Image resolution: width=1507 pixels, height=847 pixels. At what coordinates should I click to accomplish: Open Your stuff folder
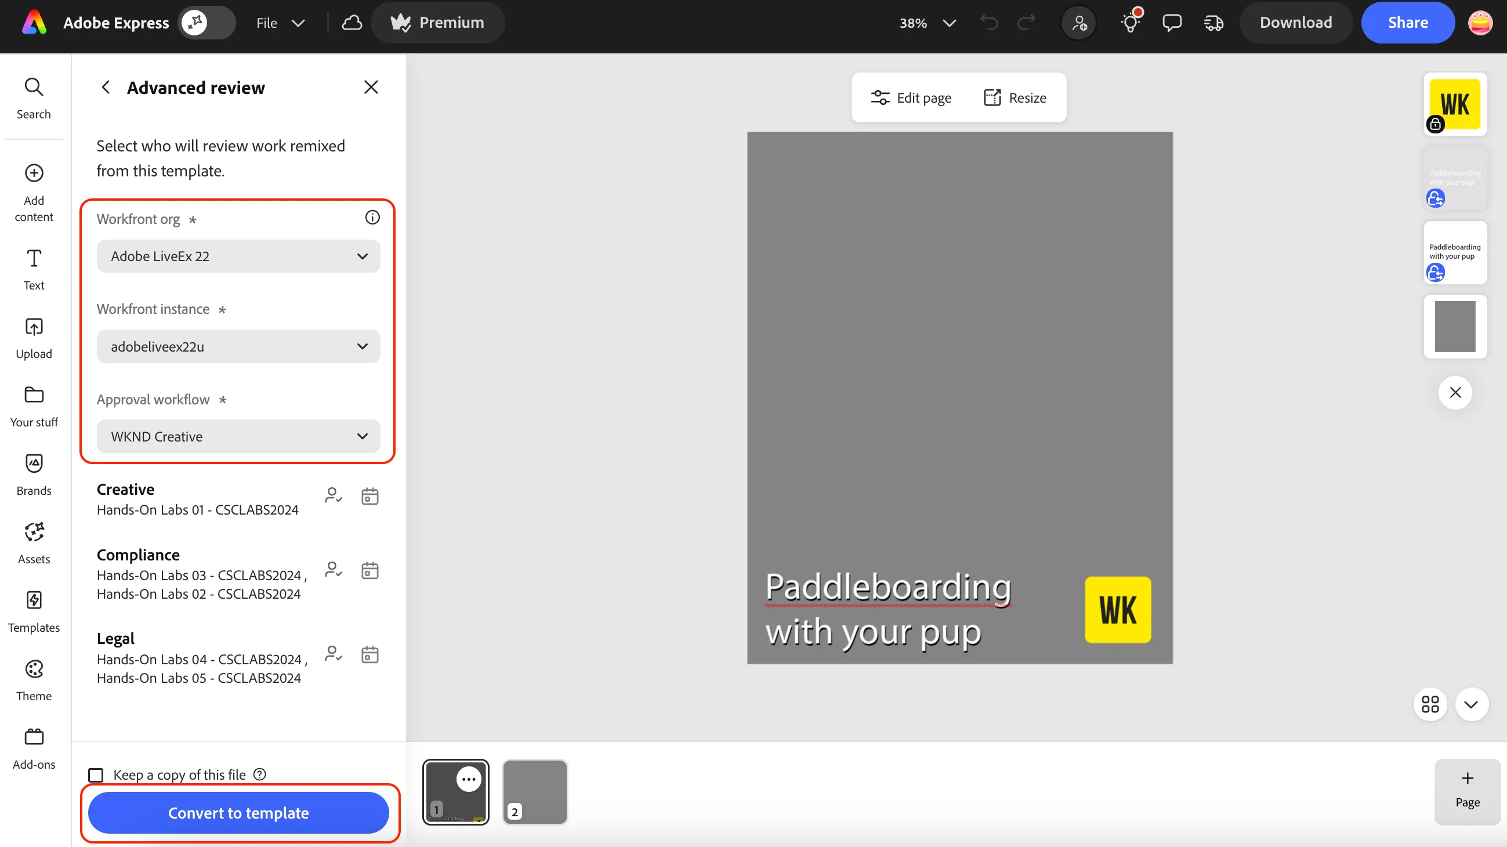click(34, 407)
